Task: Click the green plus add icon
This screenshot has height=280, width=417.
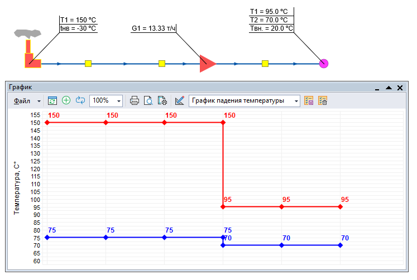Action: [66, 100]
